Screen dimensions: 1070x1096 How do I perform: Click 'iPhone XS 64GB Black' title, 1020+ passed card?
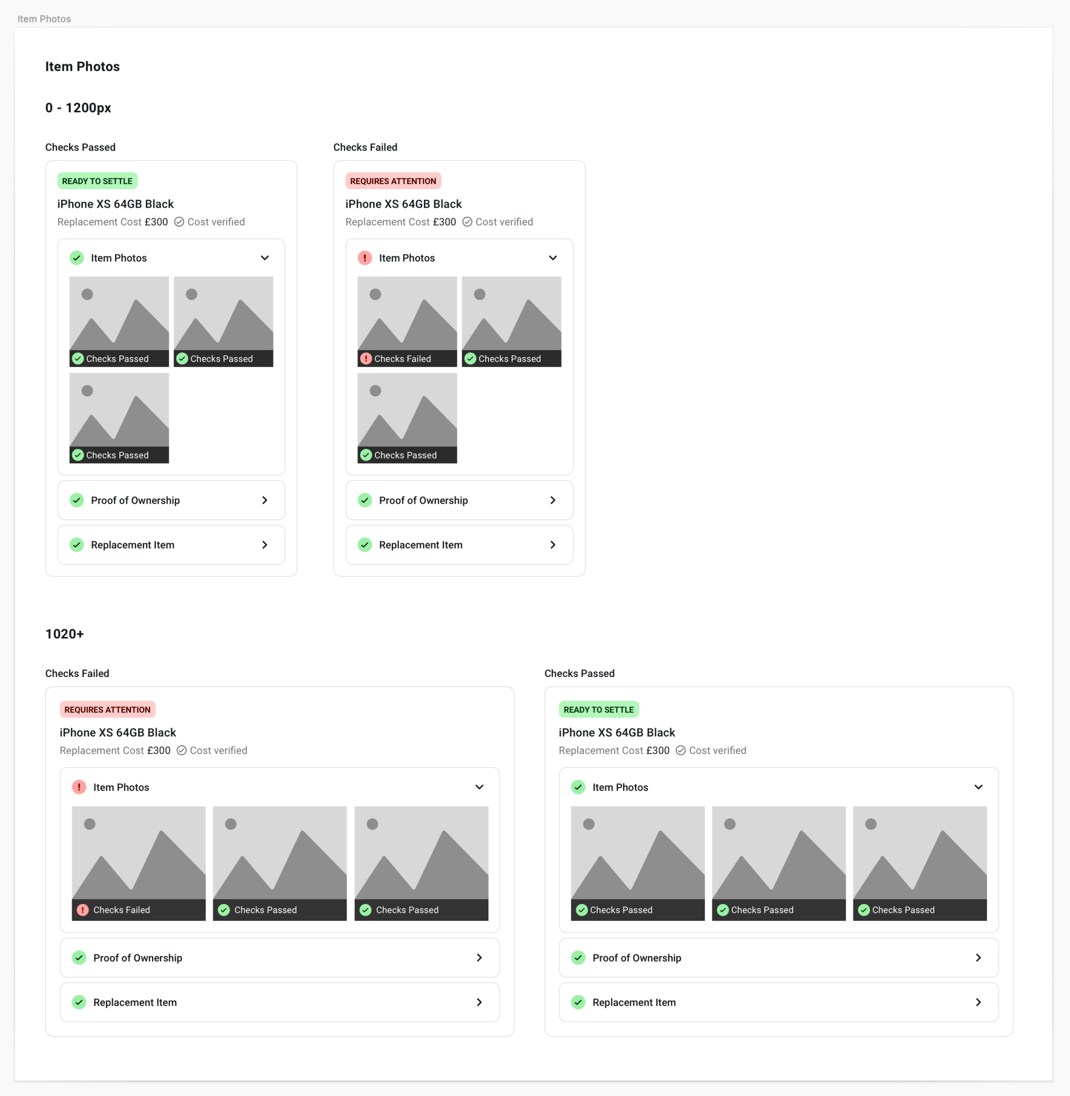617,733
